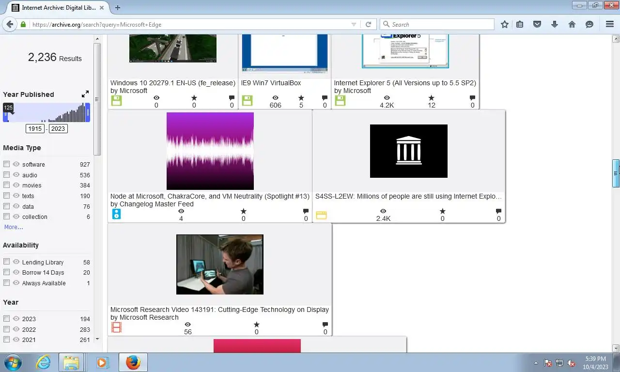
Task: Click the archive.org URL address field
Action: pyautogui.click(x=189, y=24)
